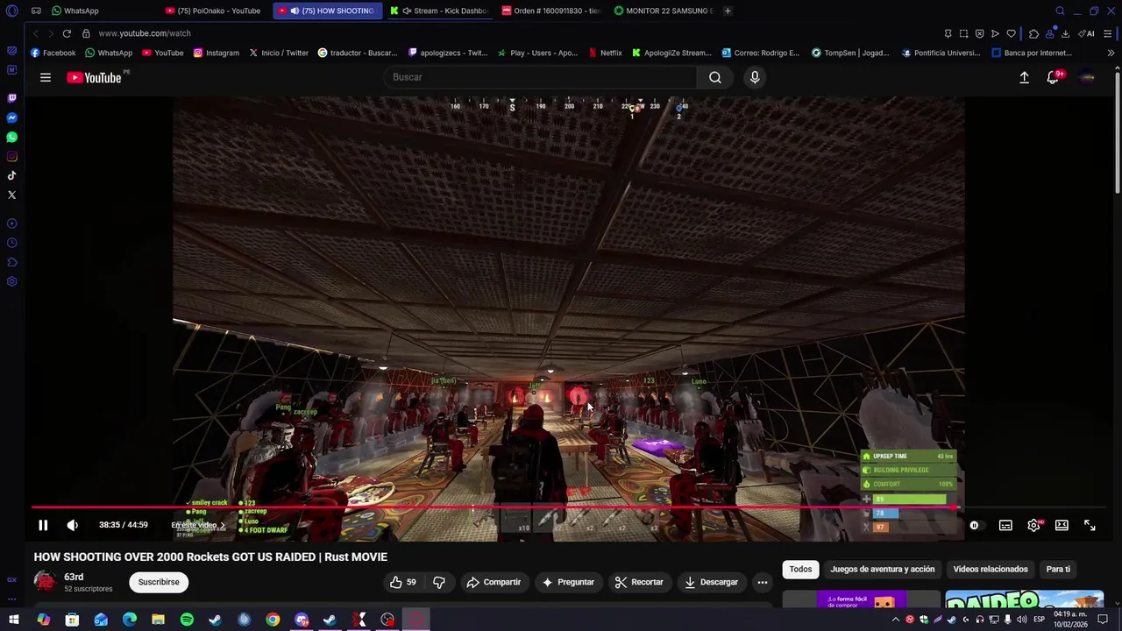The width and height of the screenshot is (1122, 631).
Task: Open browser downloads icon in toolbar
Action: pos(1065,33)
